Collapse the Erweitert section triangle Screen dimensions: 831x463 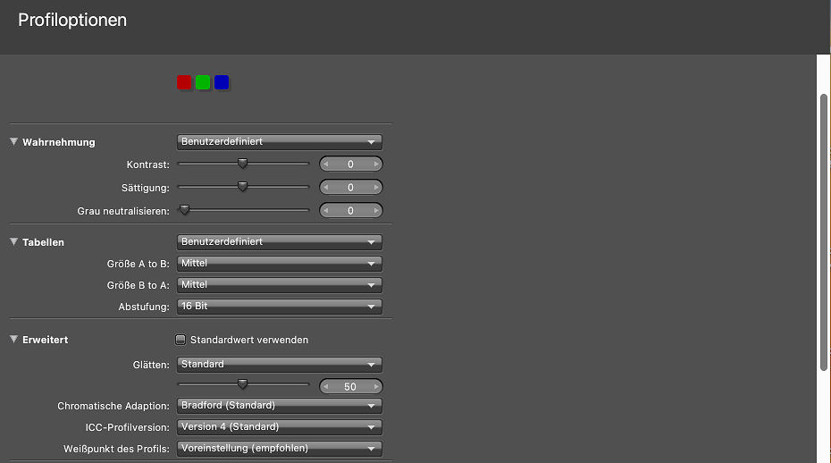pos(13,340)
